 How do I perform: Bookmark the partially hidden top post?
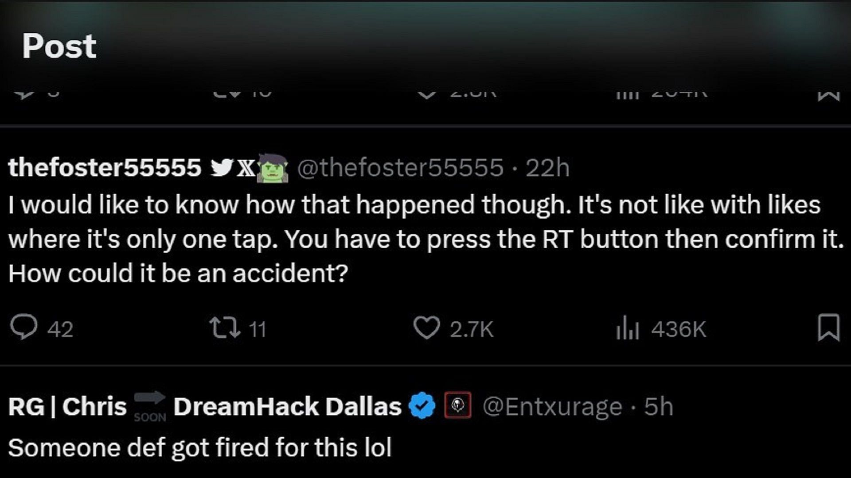[x=828, y=95]
